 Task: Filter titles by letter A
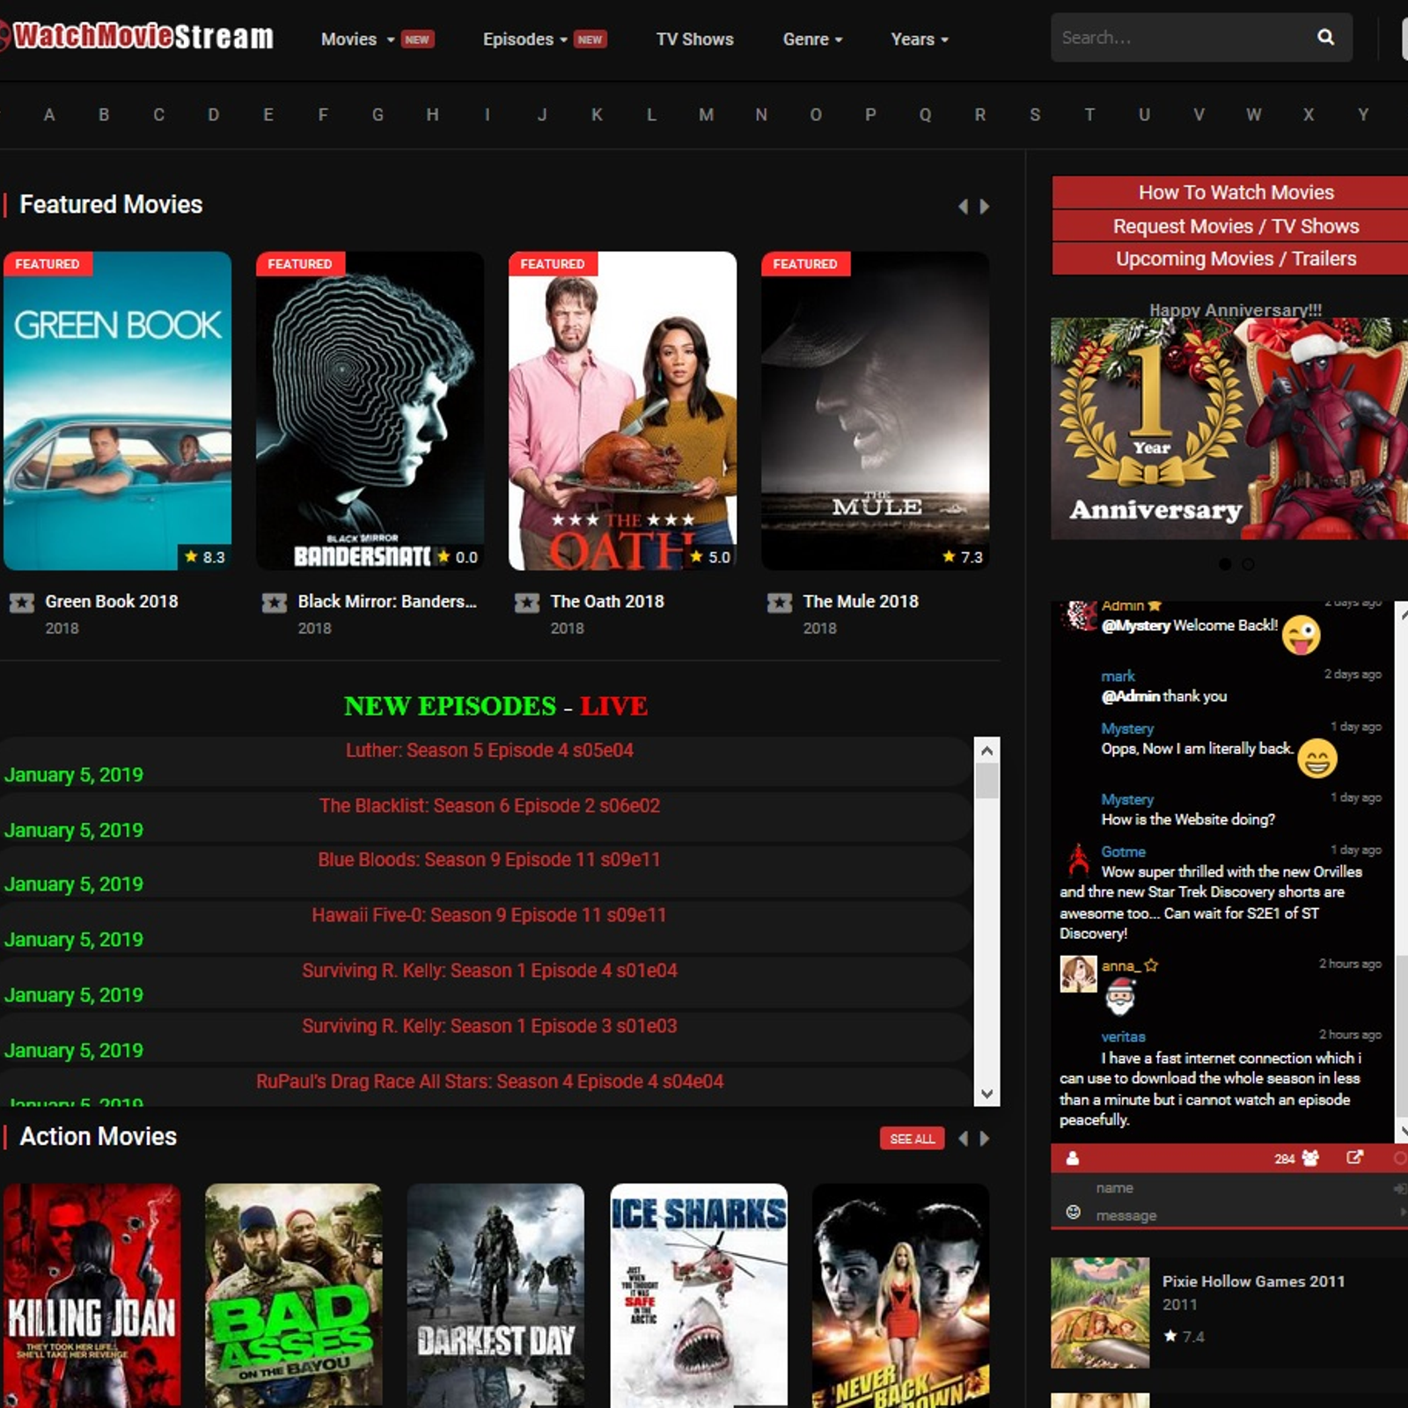[x=49, y=114]
